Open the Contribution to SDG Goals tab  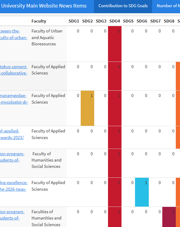(123, 6)
